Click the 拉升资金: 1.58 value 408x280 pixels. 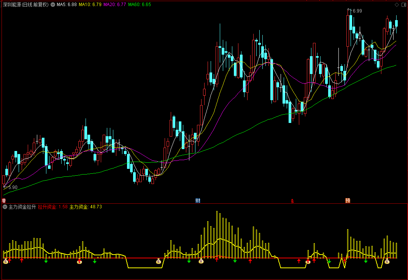click(x=53, y=207)
